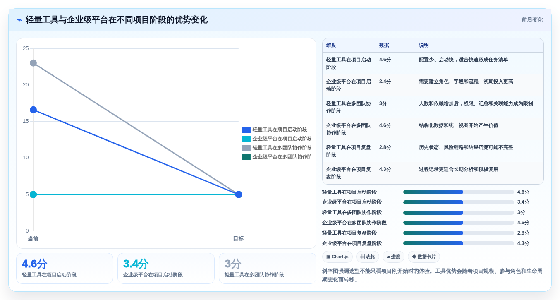The height and width of the screenshot is (300, 560).
Task: Click the table dimension cell 轻量工具在多团队协作阶段
Action: click(x=349, y=107)
